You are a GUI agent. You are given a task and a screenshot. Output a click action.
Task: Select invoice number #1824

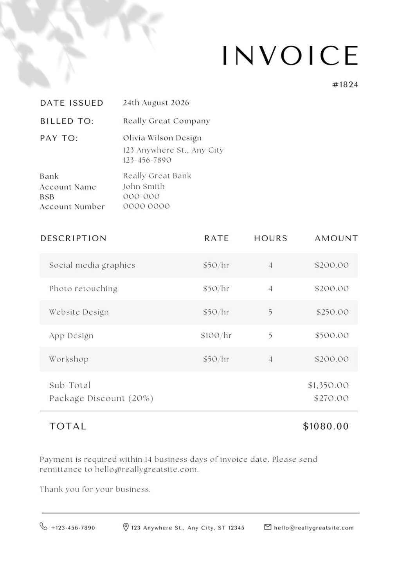click(x=345, y=85)
